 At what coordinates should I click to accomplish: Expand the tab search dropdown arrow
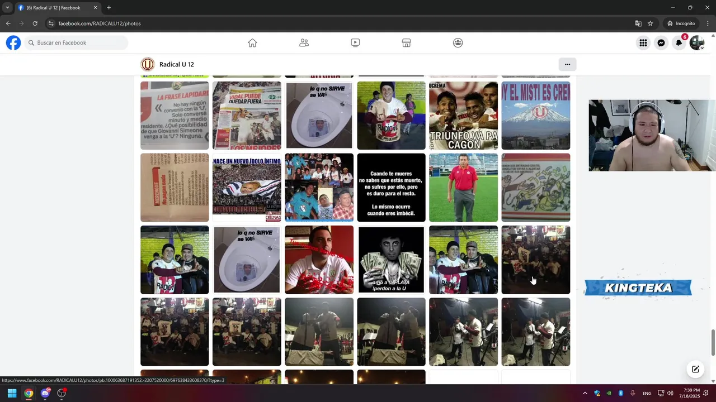(x=7, y=8)
